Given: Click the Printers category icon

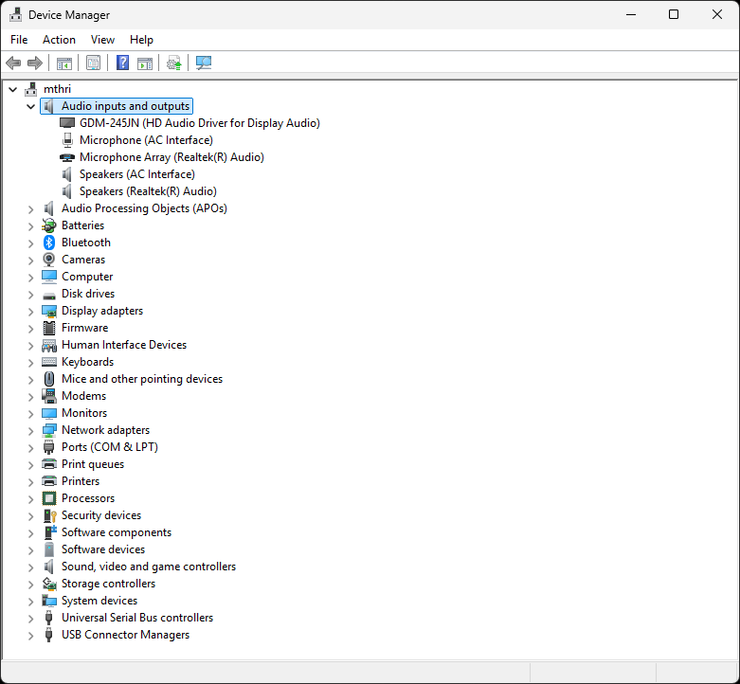Looking at the screenshot, I should (49, 481).
